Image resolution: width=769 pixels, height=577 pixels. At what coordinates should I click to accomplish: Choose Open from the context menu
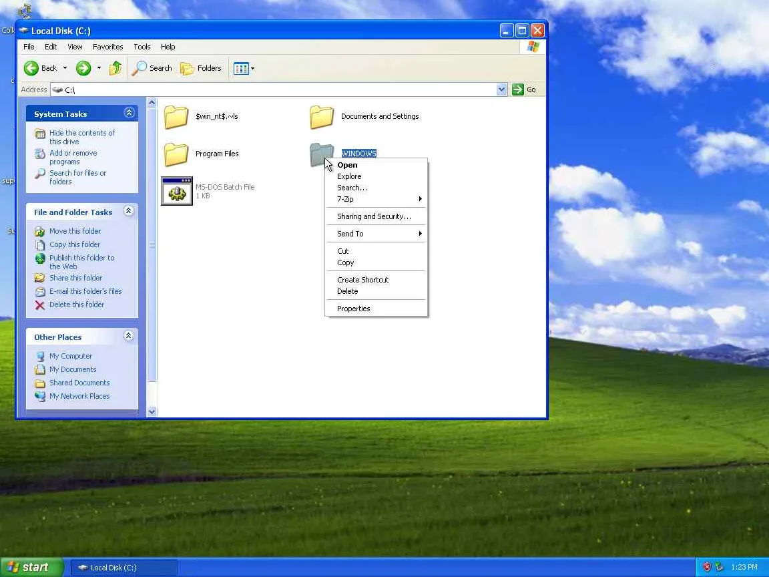click(376, 165)
